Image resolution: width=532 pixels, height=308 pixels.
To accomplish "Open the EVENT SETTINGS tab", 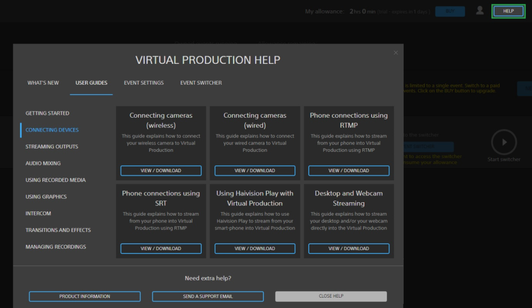I will pyautogui.click(x=143, y=82).
